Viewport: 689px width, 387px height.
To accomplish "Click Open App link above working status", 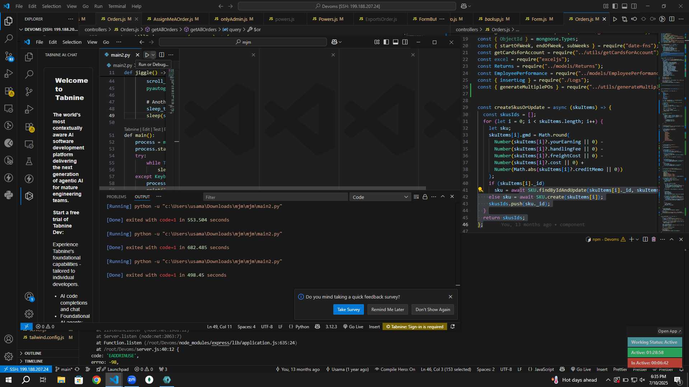I will click(670, 331).
